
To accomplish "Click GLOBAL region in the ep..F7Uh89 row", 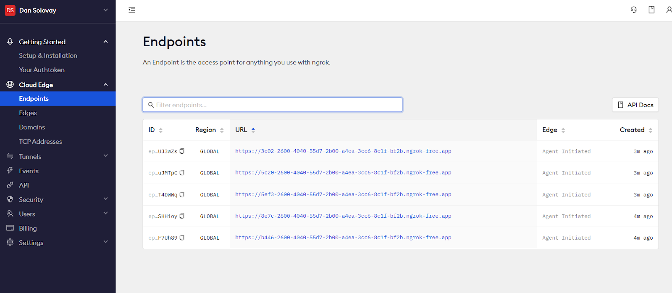I will click(210, 238).
